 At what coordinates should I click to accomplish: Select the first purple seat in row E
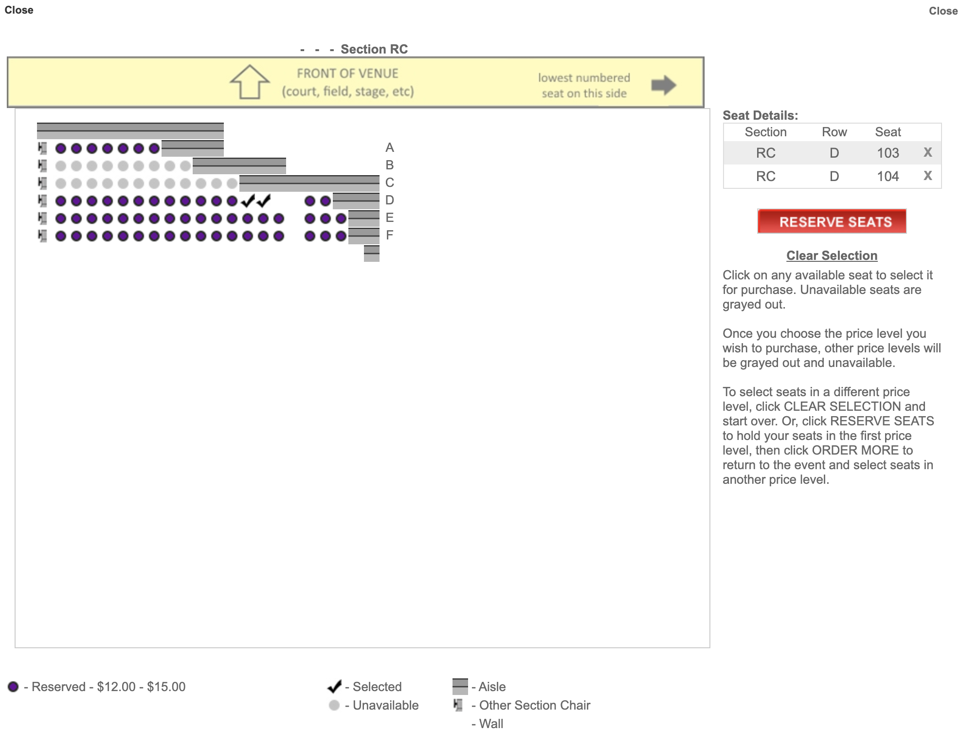tap(61, 219)
